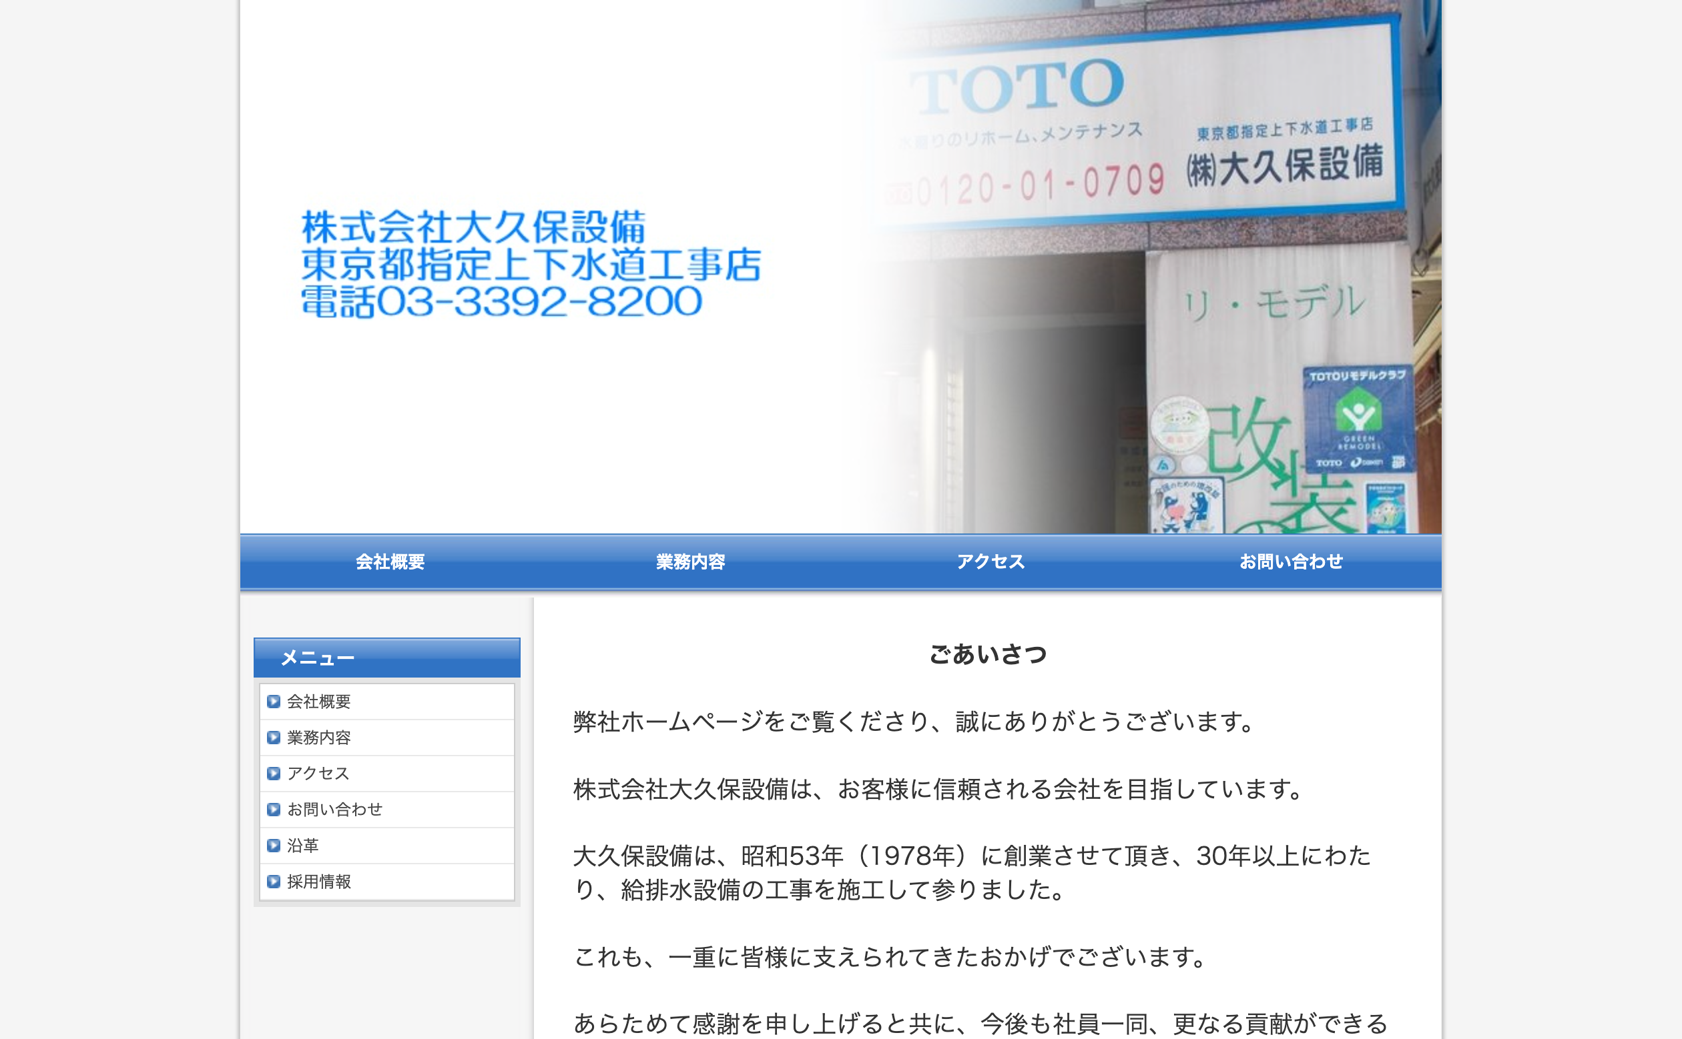Open お問い合わせ in the blue navigation bar
Screen dimensions: 1682x1039
pos(1291,562)
